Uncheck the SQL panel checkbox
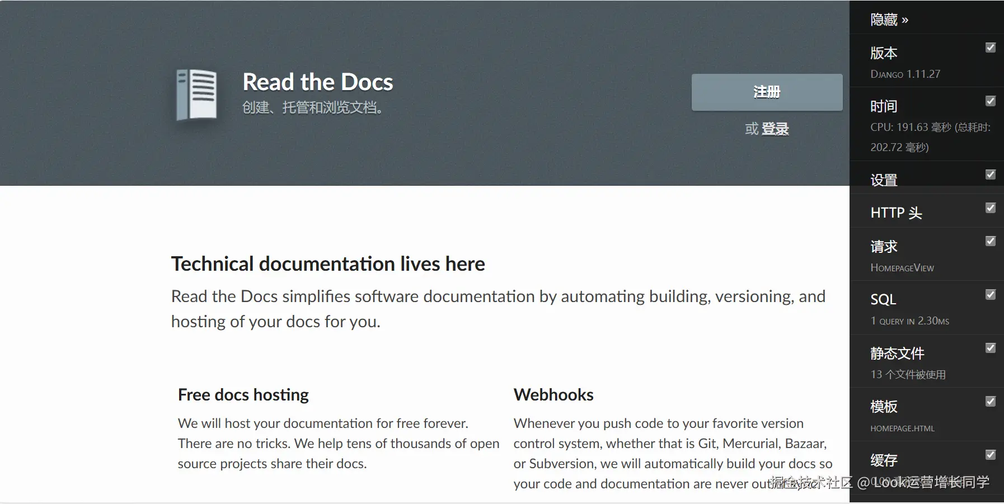 (x=991, y=295)
